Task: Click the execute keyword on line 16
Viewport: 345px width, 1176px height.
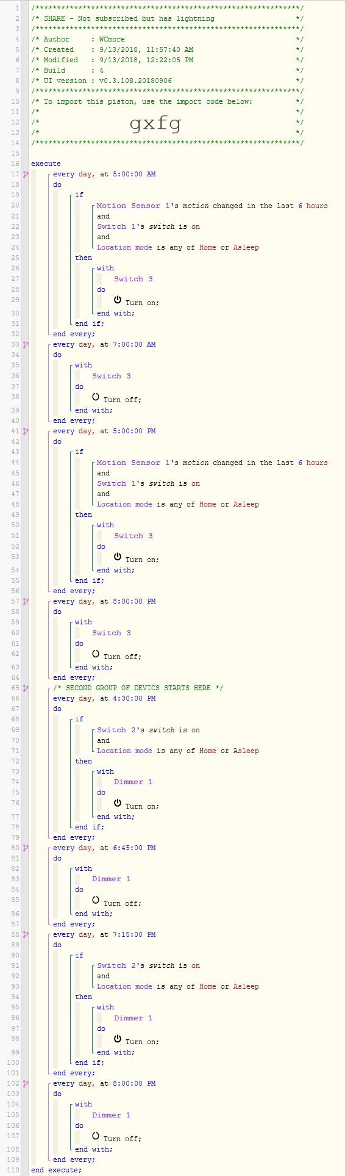Action: point(46,164)
